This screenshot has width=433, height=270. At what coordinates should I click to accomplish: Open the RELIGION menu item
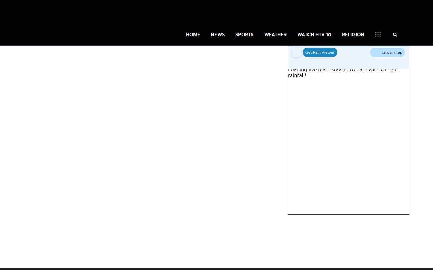pyautogui.click(x=353, y=35)
